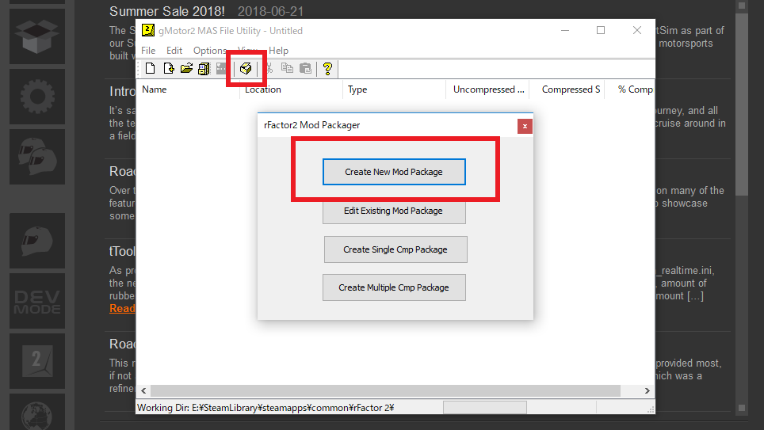This screenshot has height=430, width=764.
Task: Choose Edit Existing Mod Package
Action: point(393,211)
